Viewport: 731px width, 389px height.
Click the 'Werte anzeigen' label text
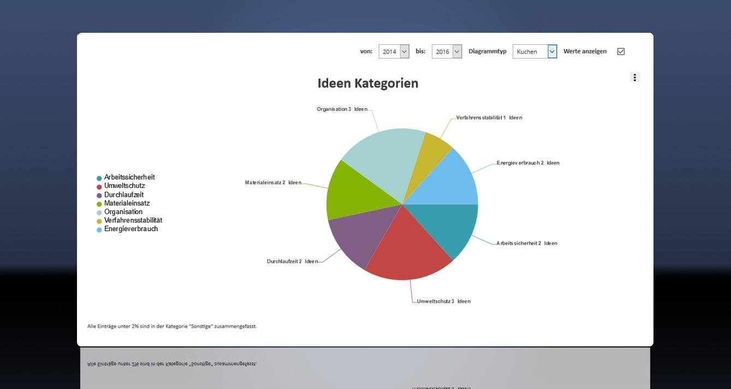585,51
